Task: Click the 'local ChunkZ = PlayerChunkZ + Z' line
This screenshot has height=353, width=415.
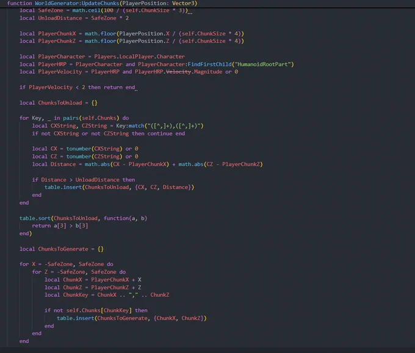Action: (93, 287)
